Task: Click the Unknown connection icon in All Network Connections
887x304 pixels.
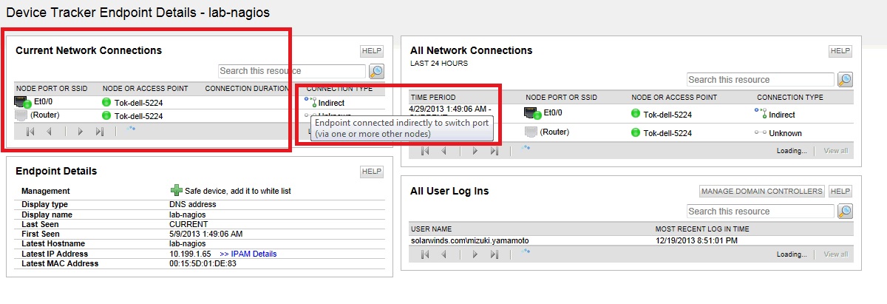Action: [x=761, y=133]
